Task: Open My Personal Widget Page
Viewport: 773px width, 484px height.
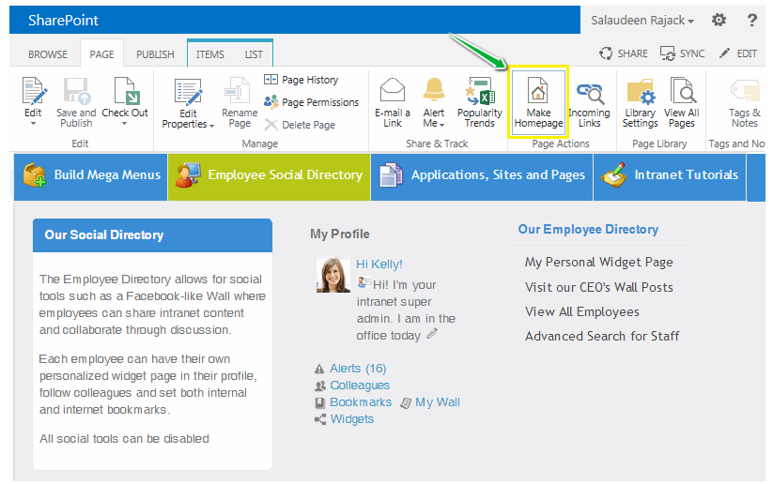Action: (599, 262)
